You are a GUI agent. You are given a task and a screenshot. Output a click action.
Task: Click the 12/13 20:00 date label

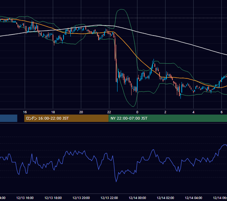coord(81,198)
